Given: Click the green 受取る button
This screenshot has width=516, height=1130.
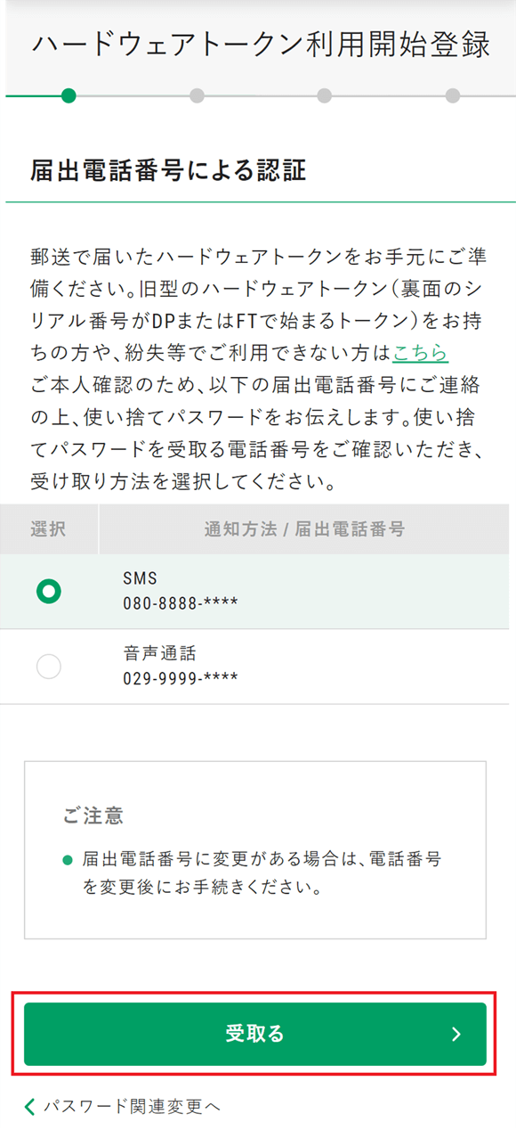Looking at the screenshot, I should [x=255, y=1034].
